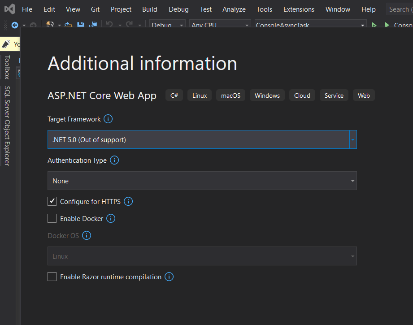The height and width of the screenshot is (325, 413).
Task: Click the New Project toolbar icon
Action: (x=50, y=25)
